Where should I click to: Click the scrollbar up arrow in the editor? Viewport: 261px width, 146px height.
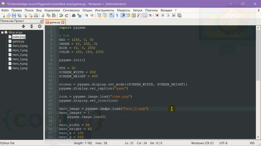tap(258, 28)
